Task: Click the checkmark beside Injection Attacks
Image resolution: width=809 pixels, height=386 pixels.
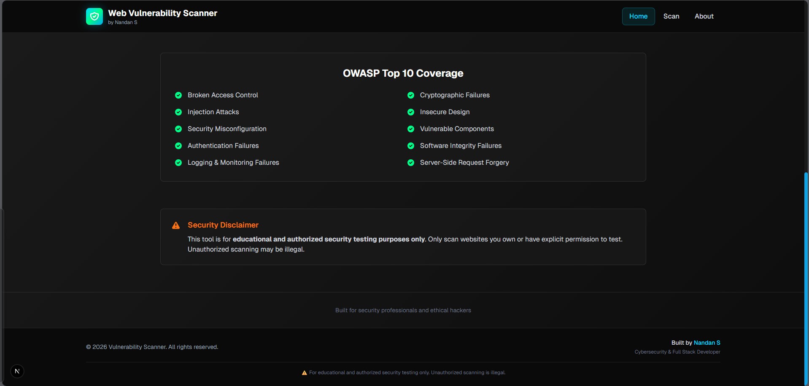Action: (x=178, y=112)
